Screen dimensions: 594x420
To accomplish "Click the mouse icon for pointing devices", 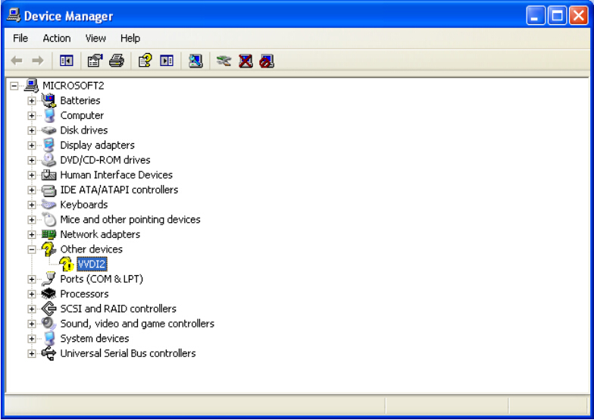I will pos(48,220).
